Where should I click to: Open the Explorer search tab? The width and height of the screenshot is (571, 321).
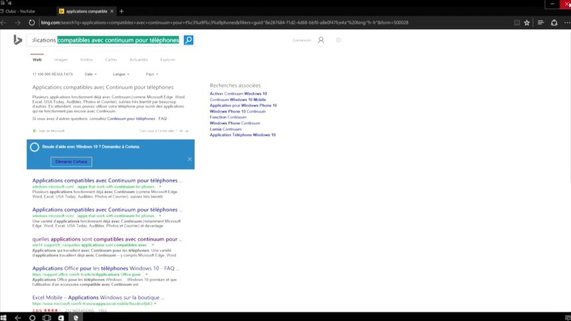coord(168,60)
